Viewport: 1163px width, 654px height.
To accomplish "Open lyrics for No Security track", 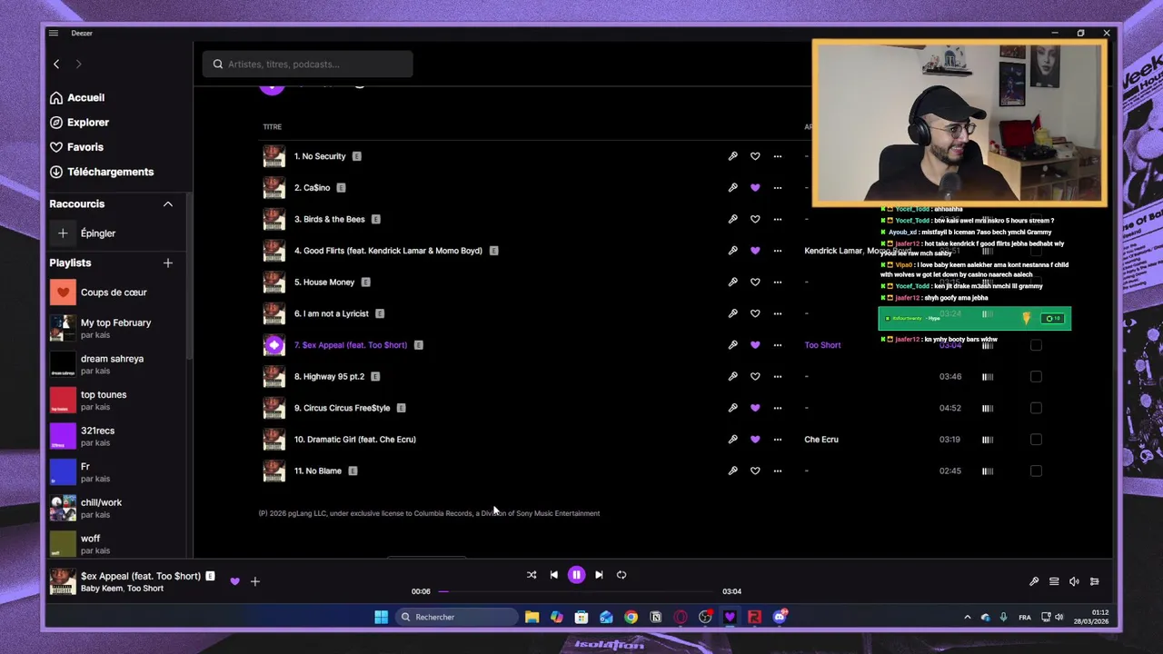I will pos(732,156).
